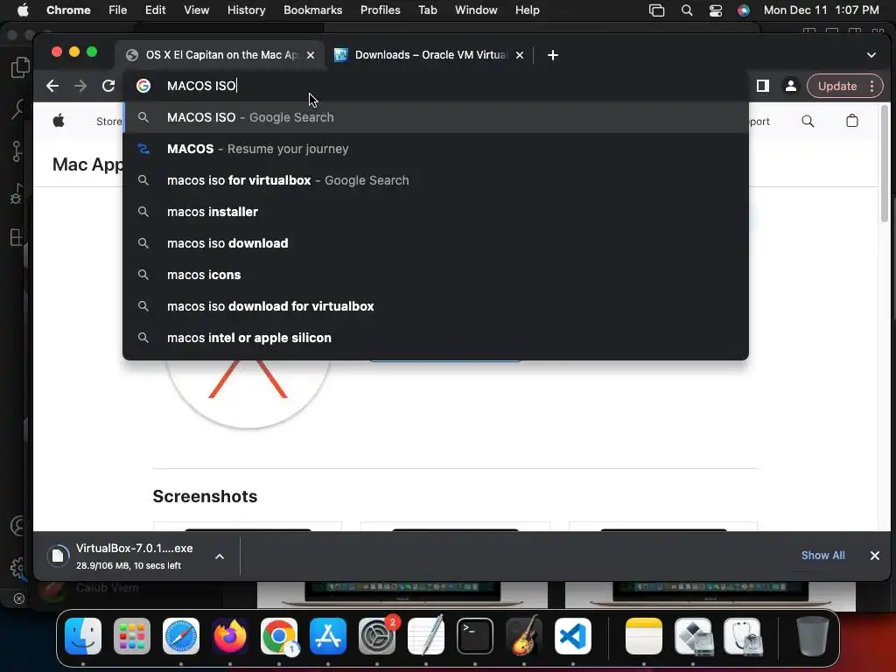The image size is (896, 672).
Task: Open GarageBand from the Dock
Action: 524,636
